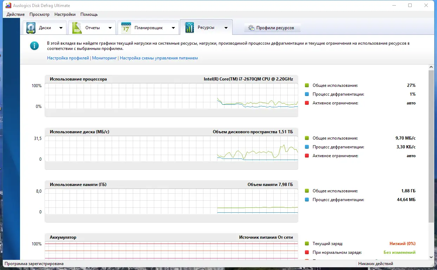Click the Scheduler tab calendar icon
Screen dimensions: 437x270
126,28
